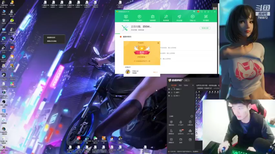275x154 pixels.
Task: Select the 图片 1 source row
Action: click(181, 96)
